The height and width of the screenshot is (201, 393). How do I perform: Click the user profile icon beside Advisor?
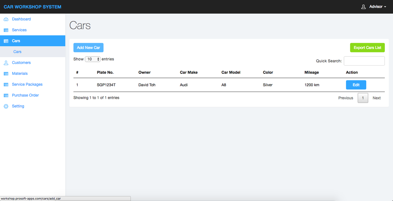(364, 7)
